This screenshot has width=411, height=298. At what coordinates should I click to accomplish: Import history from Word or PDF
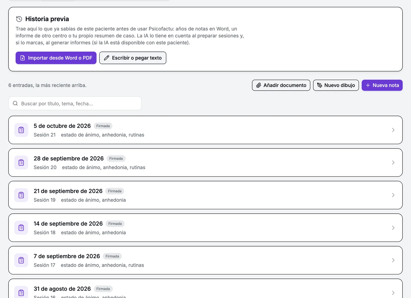[x=56, y=58]
